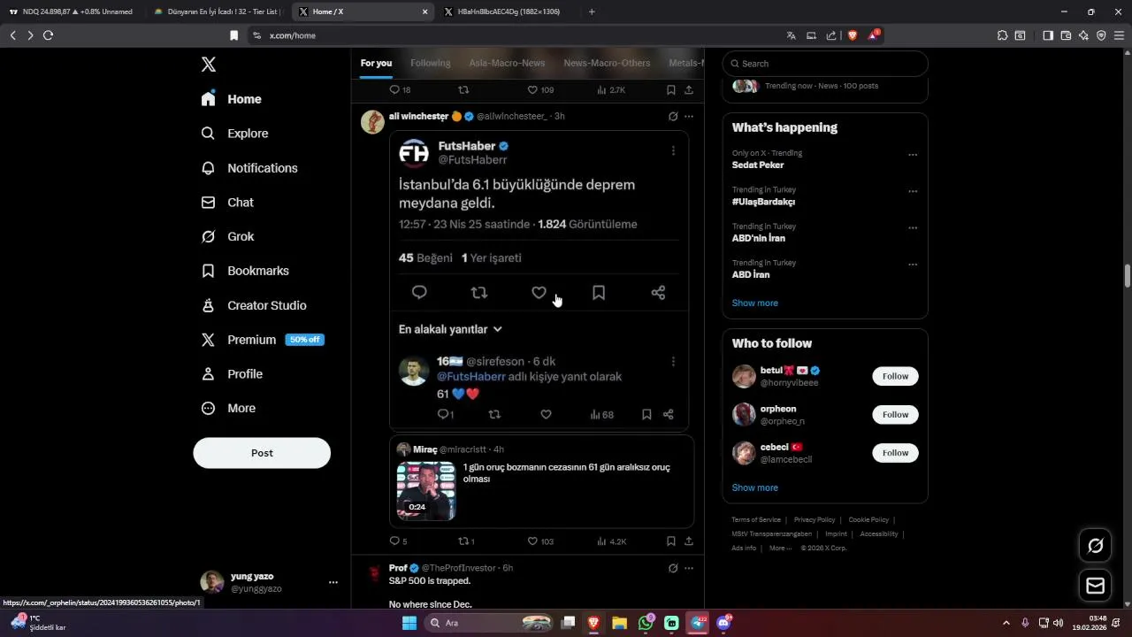
Task: Open Premium subscription page
Action: (x=263, y=340)
